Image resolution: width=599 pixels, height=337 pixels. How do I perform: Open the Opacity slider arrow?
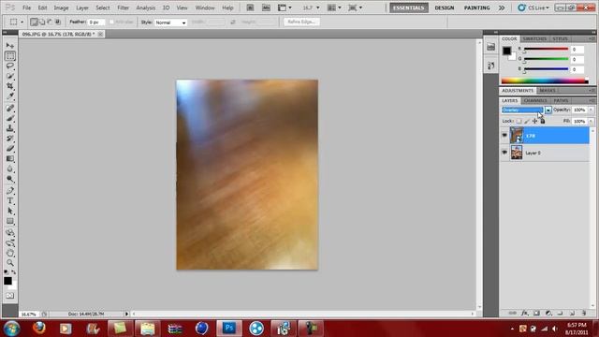coord(591,110)
